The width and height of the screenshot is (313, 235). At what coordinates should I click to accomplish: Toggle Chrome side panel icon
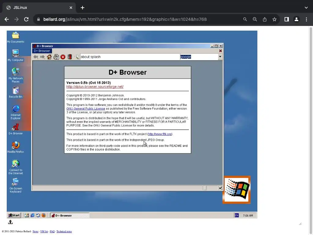pos(287,19)
